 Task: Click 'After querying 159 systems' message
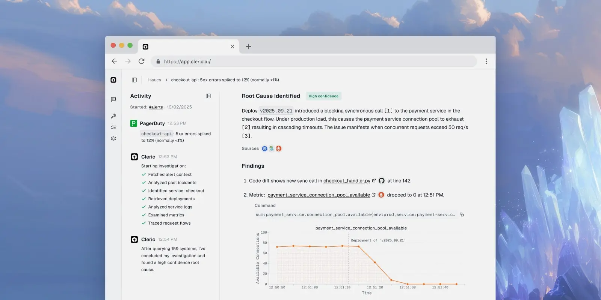173,259
